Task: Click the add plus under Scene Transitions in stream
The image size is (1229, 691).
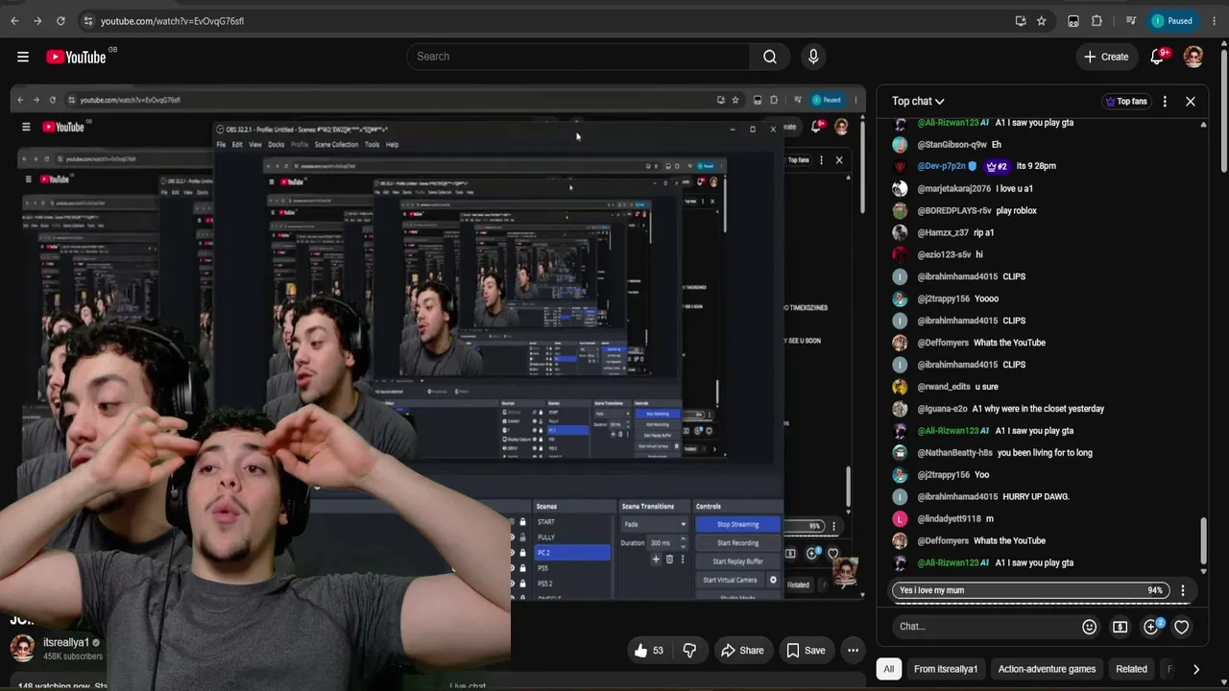Action: 656,560
